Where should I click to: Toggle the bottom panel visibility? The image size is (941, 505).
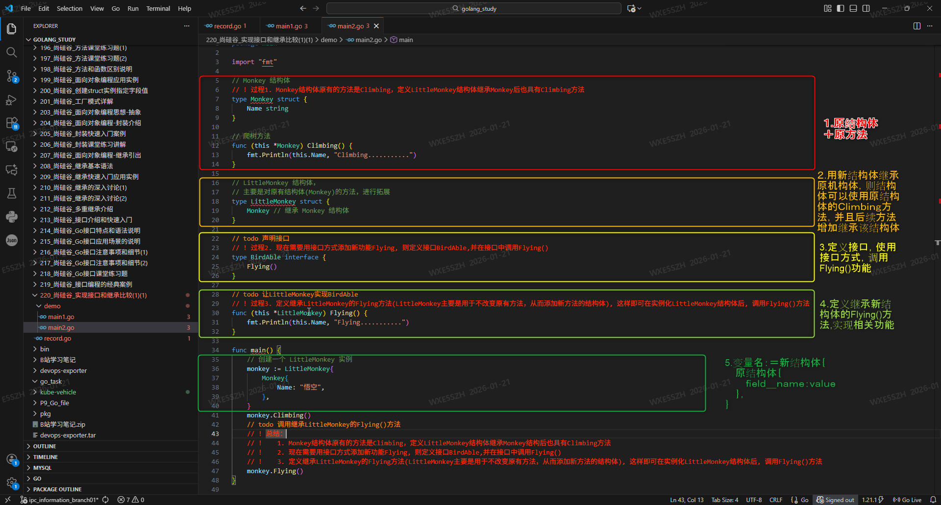tap(853, 8)
